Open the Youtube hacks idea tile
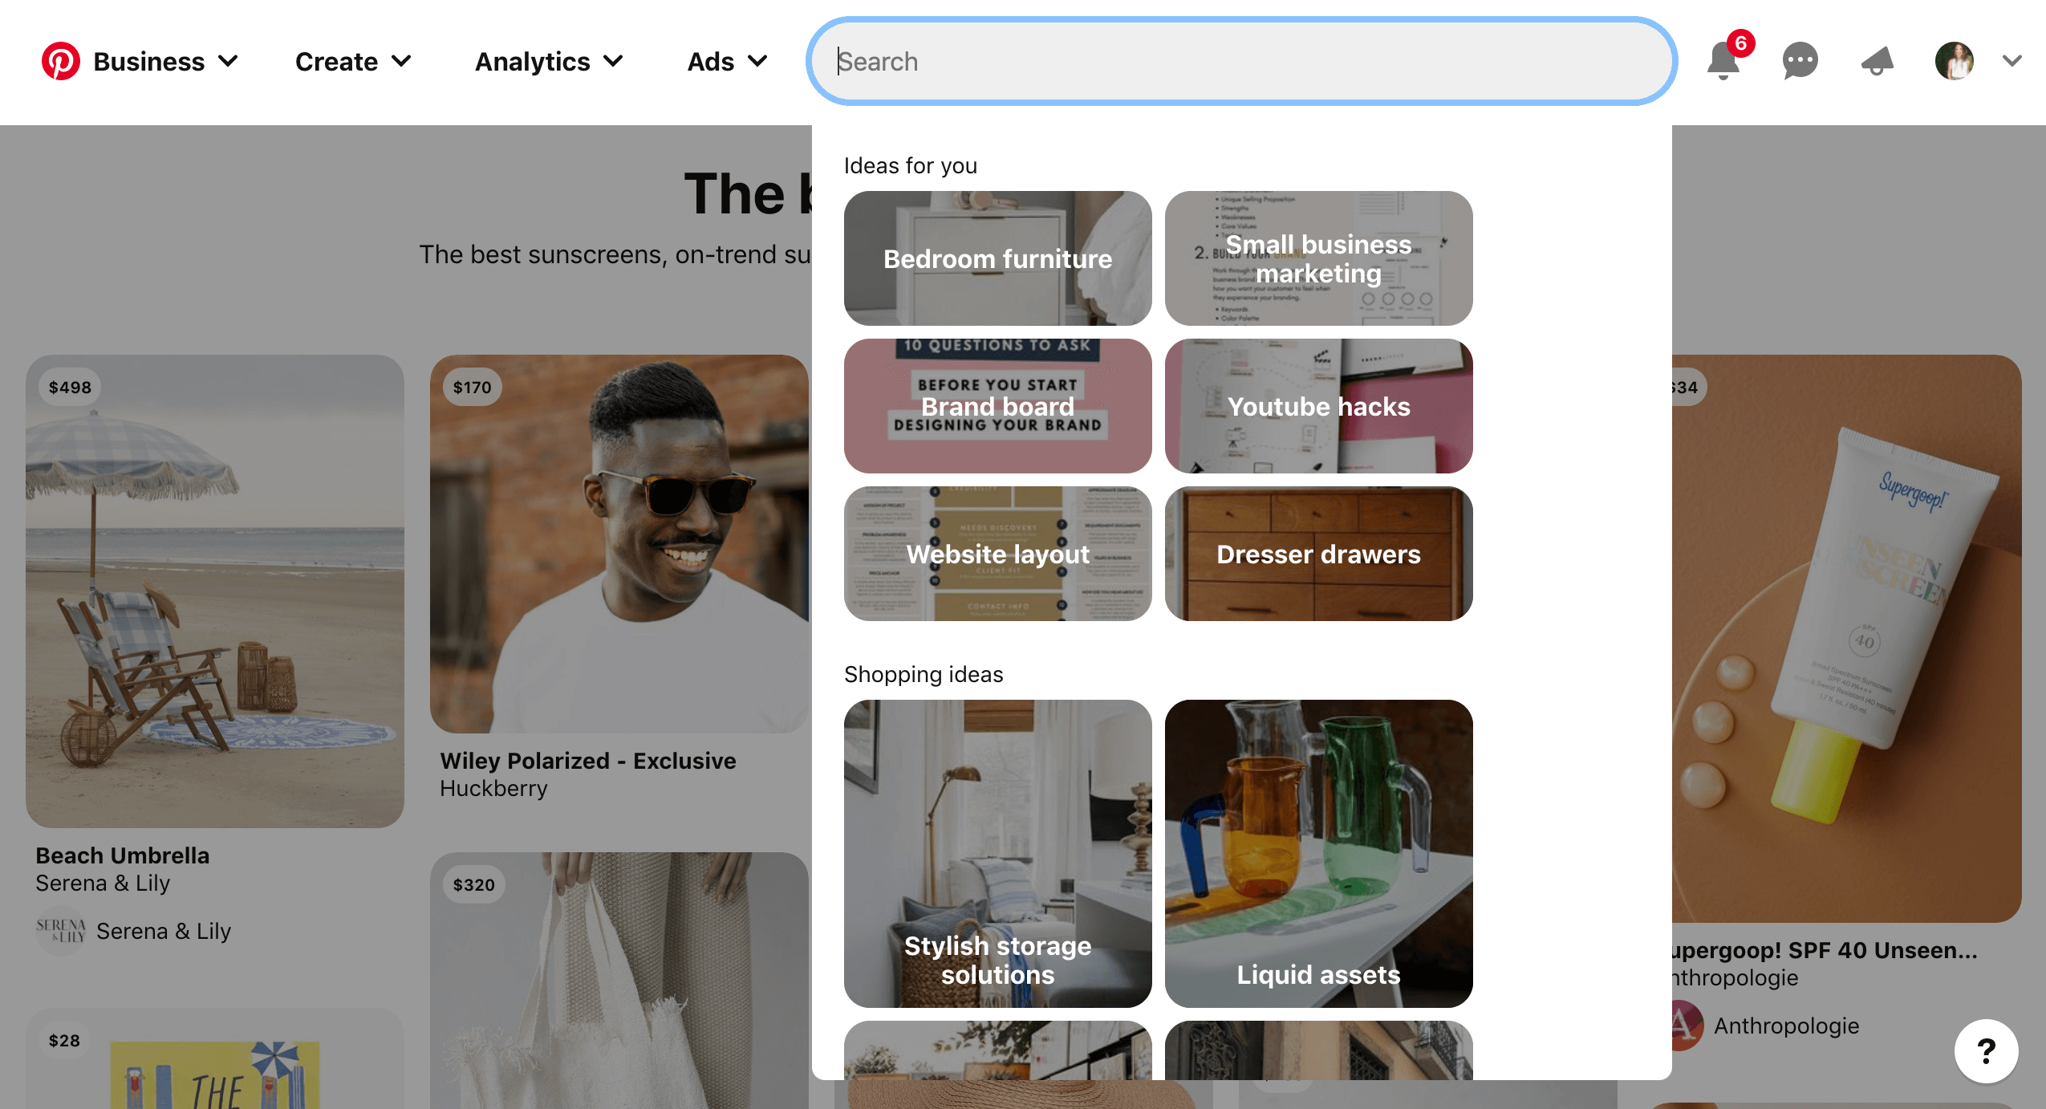Image resolution: width=2046 pixels, height=1109 pixels. (x=1318, y=406)
